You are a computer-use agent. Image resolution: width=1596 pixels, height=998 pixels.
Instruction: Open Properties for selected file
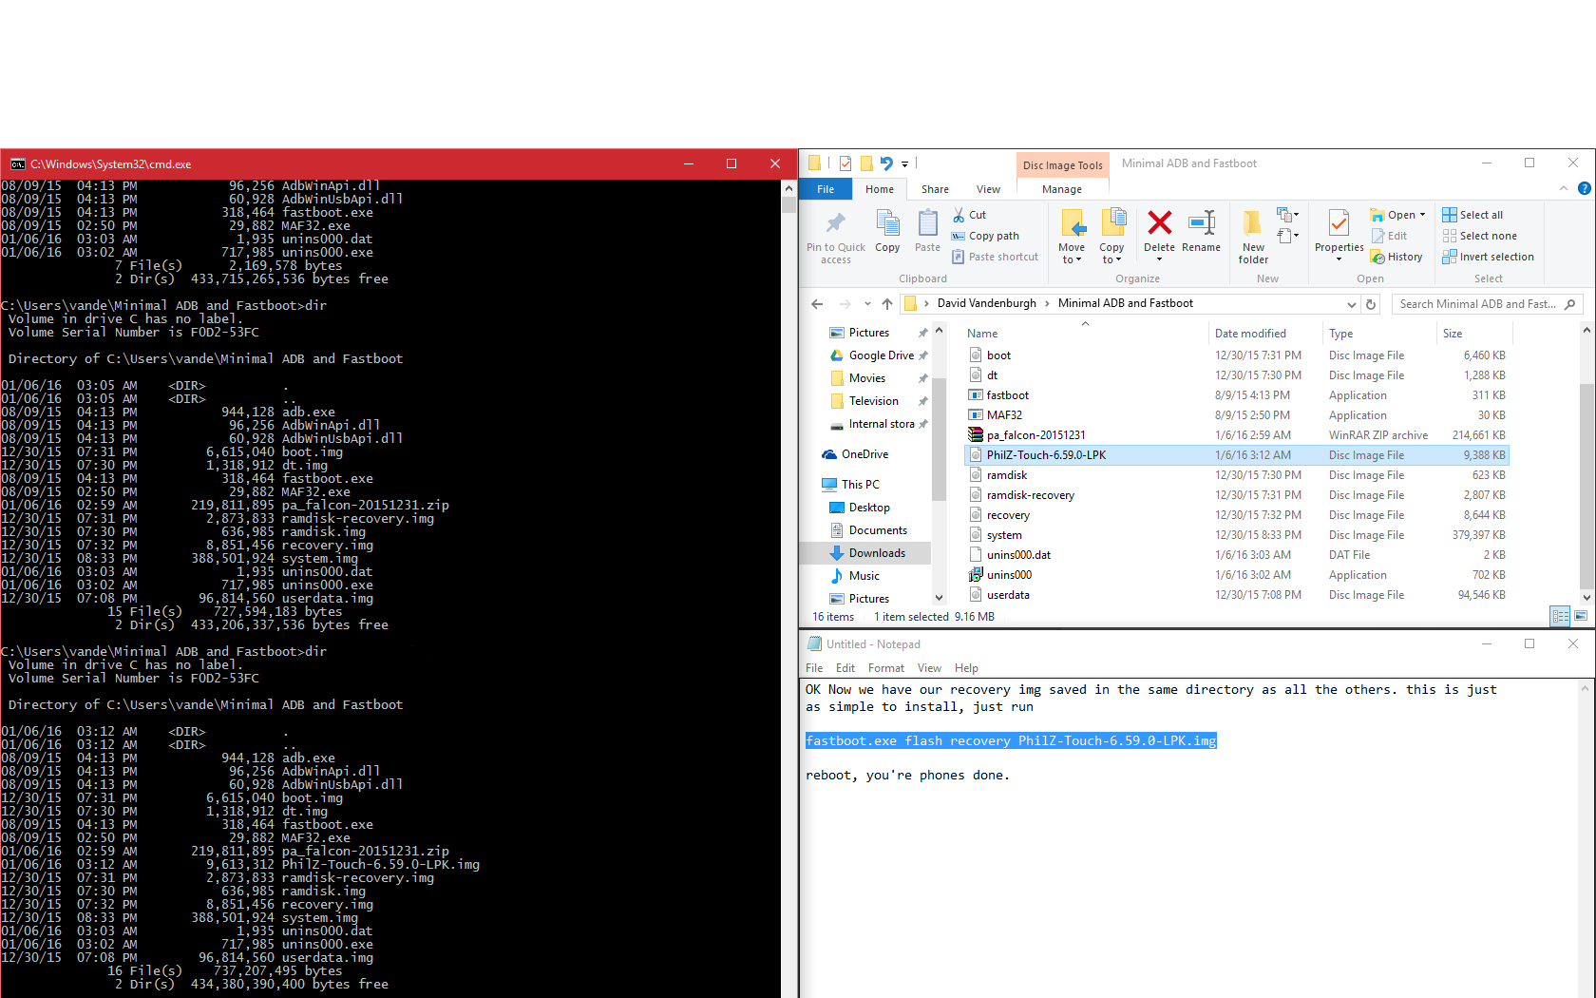coord(1339,236)
